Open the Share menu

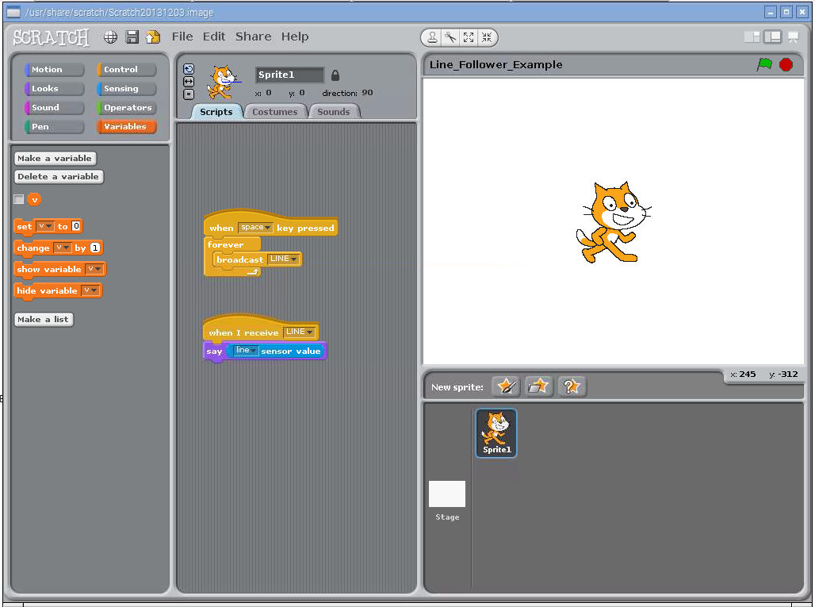coord(253,36)
